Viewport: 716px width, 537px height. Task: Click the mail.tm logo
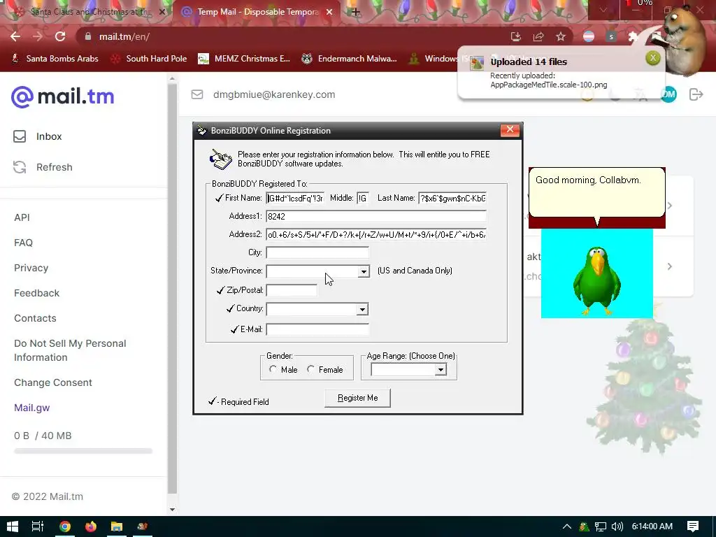(62, 96)
